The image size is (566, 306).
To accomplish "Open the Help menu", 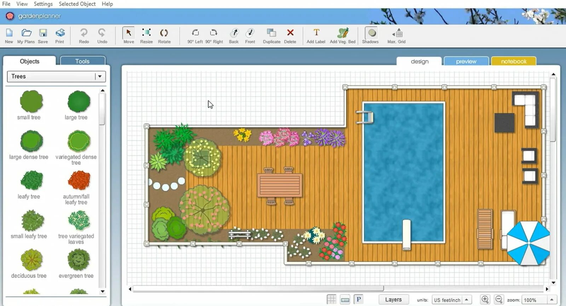I will click(107, 4).
